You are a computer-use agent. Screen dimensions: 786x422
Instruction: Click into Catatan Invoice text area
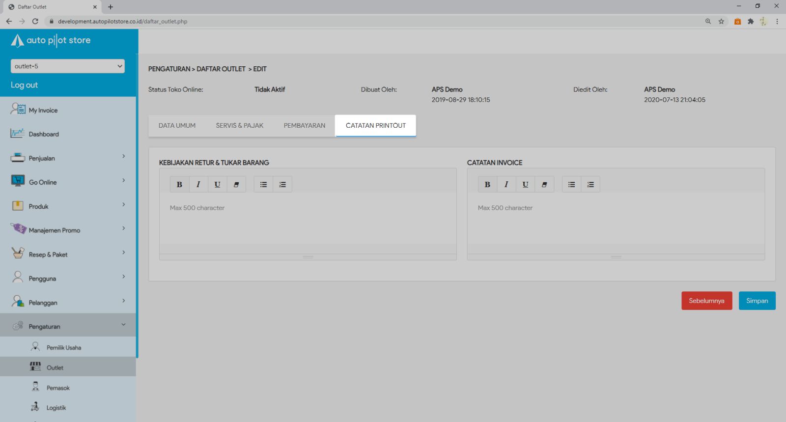point(616,221)
